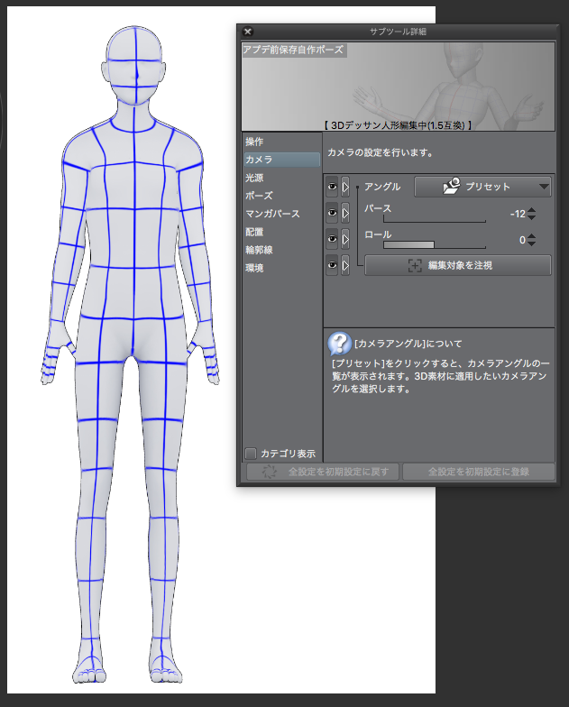Click the ロール slider bar

(435, 245)
